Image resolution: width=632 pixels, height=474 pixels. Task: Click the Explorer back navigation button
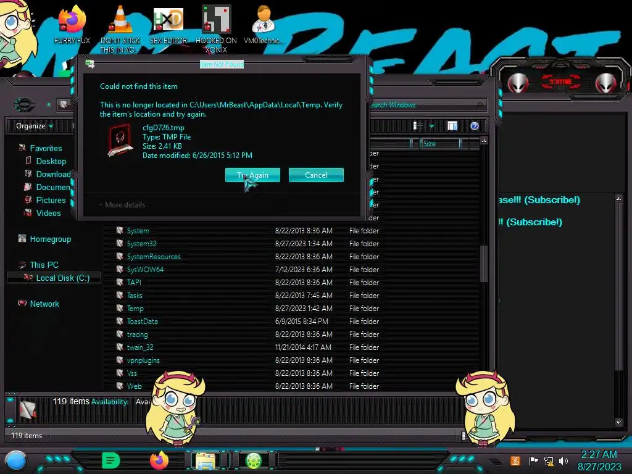click(25, 105)
